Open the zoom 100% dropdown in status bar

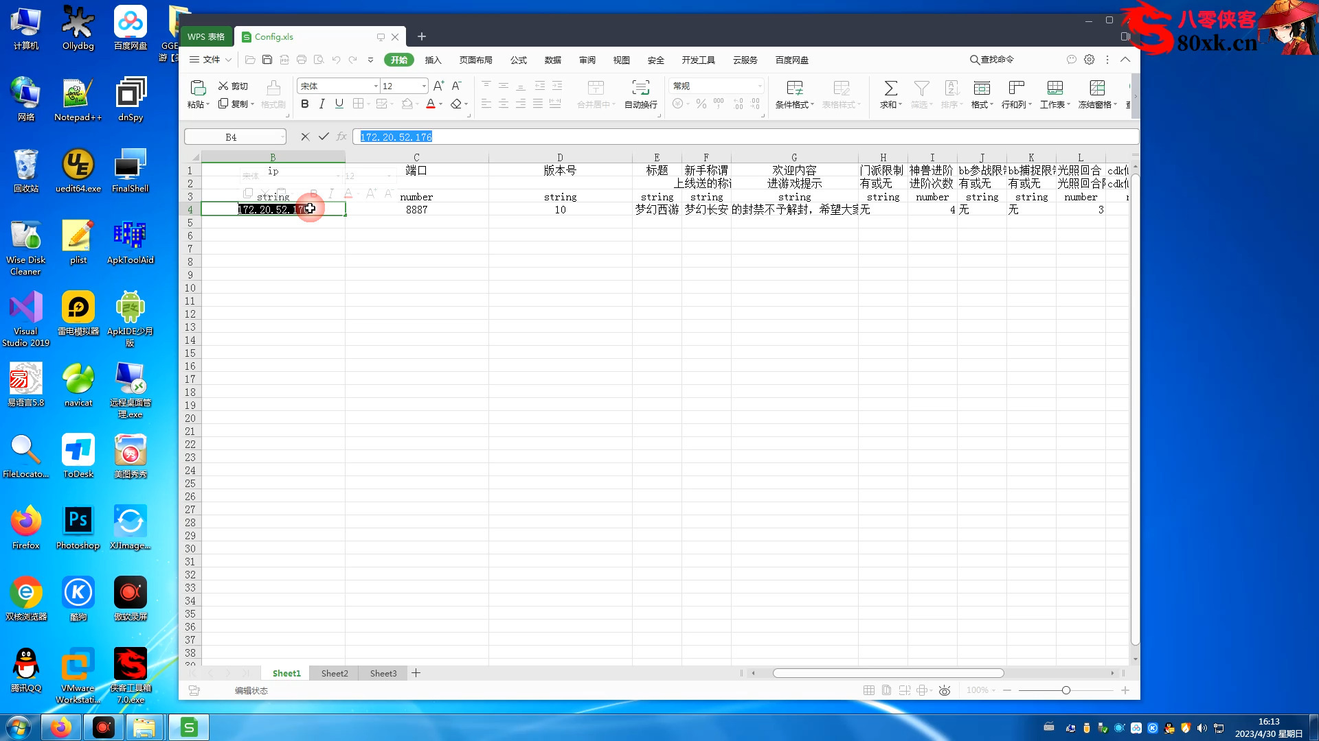pyautogui.click(x=993, y=690)
